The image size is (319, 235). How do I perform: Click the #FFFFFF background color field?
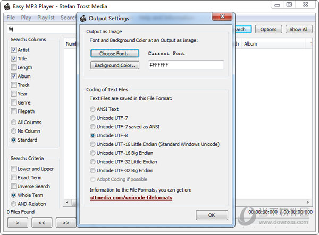(186, 65)
